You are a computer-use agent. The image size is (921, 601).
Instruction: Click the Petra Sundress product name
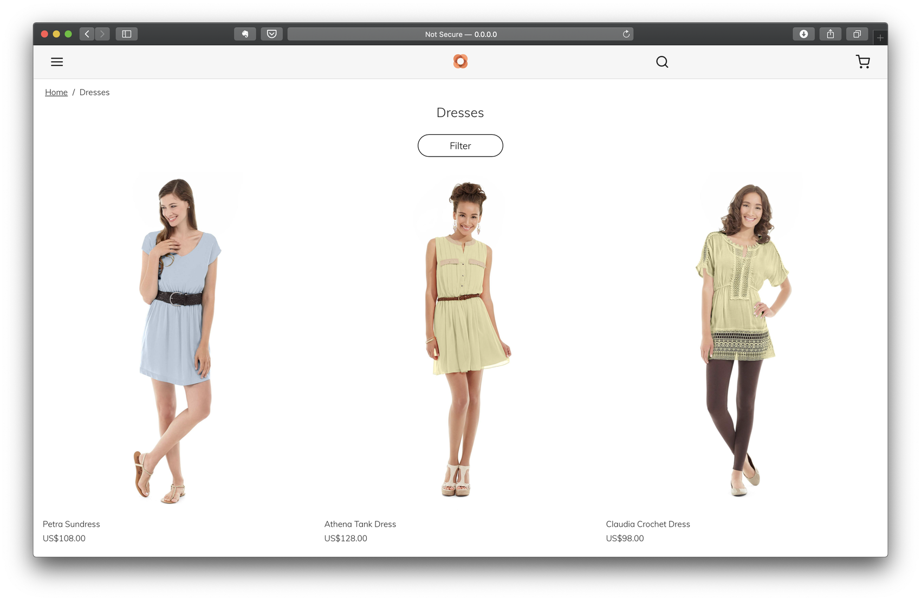(x=72, y=524)
